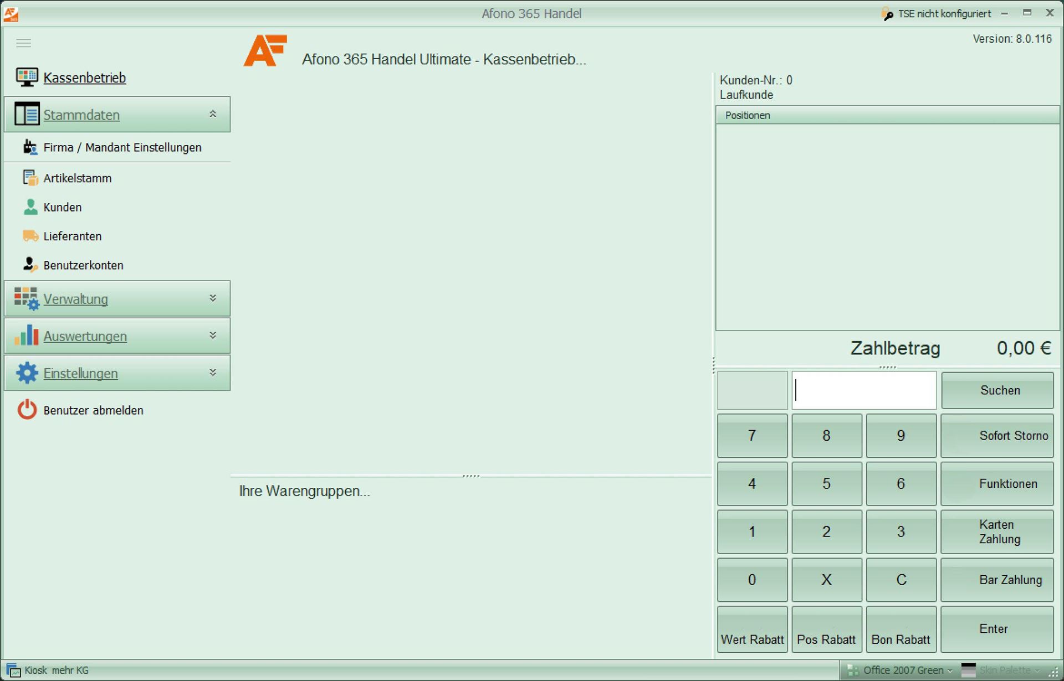Expand the Auswertungen section chevron
Screen dimensions: 1064x681
pos(213,336)
